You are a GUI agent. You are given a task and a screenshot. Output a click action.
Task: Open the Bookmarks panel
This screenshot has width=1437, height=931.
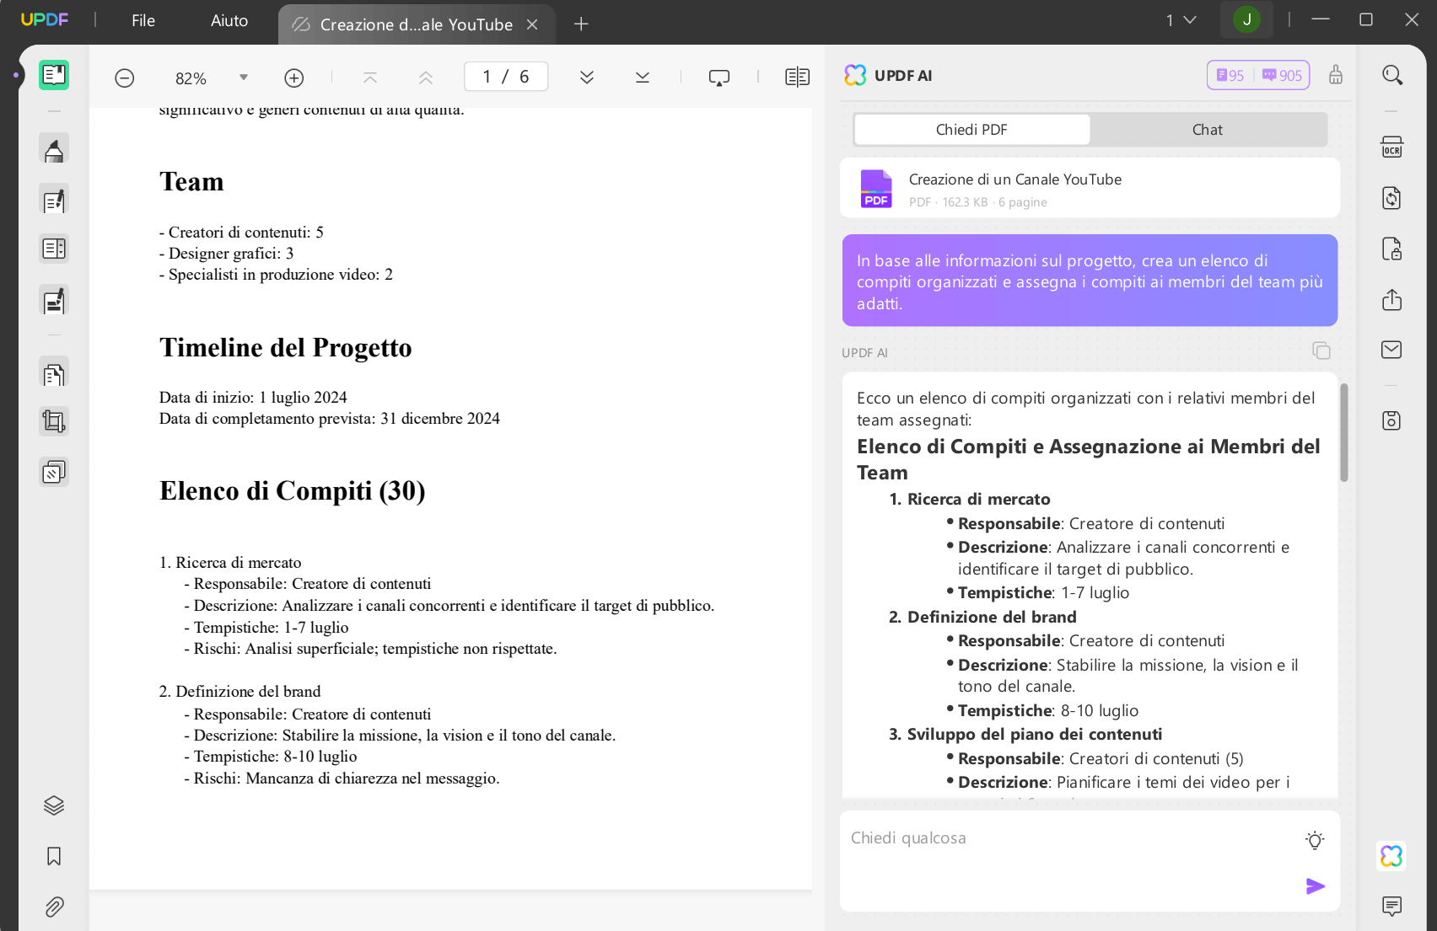pos(54,856)
